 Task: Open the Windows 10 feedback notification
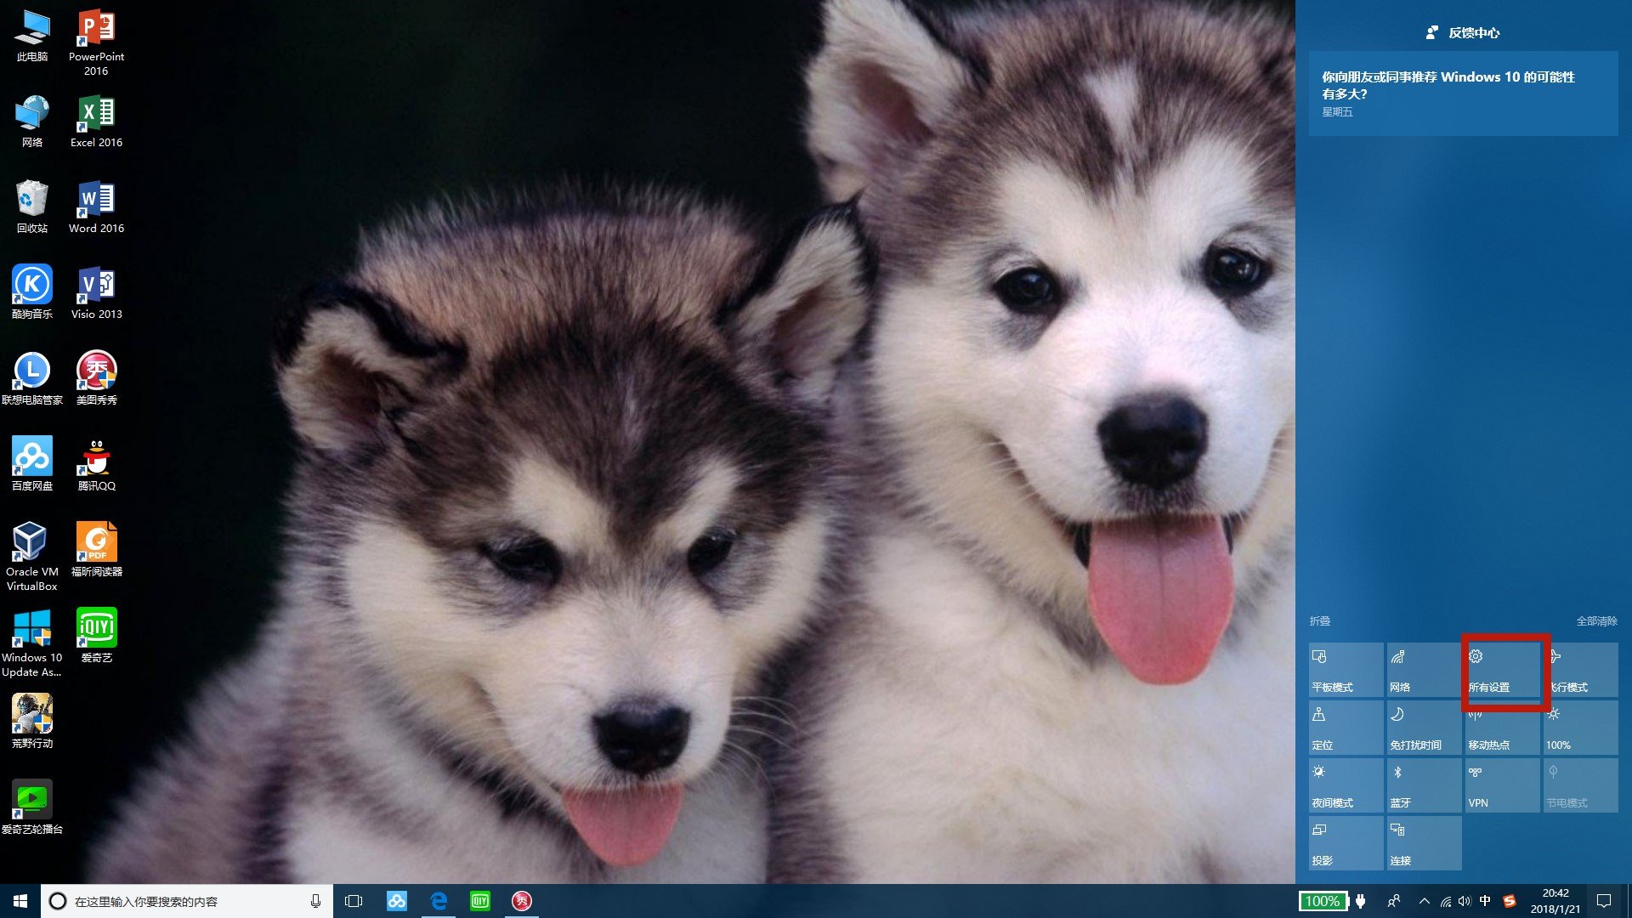point(1462,93)
